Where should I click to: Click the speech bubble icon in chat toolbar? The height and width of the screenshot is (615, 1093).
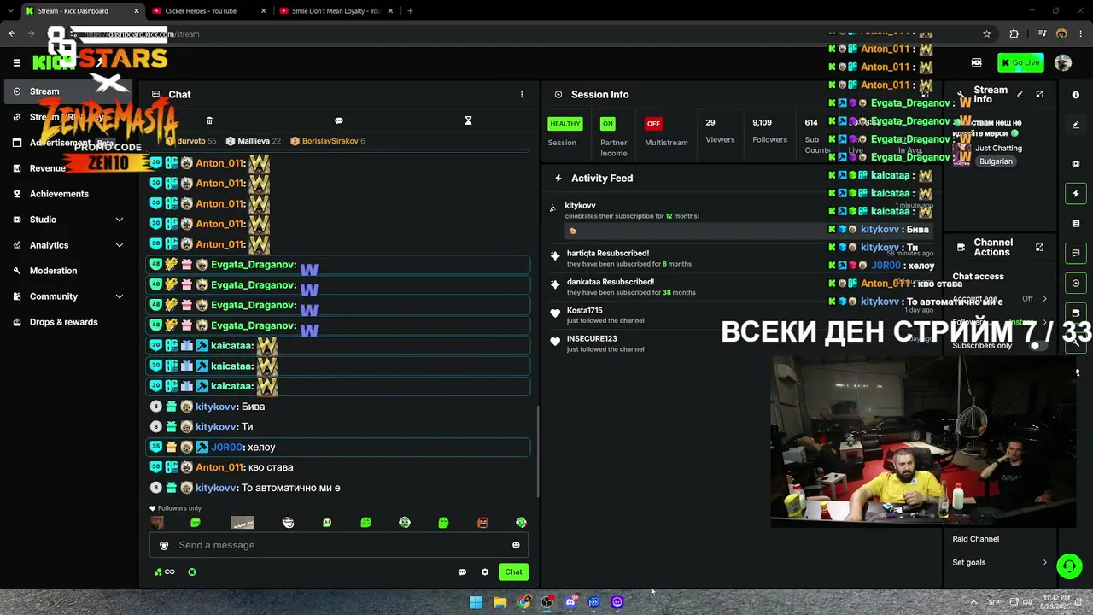click(339, 120)
